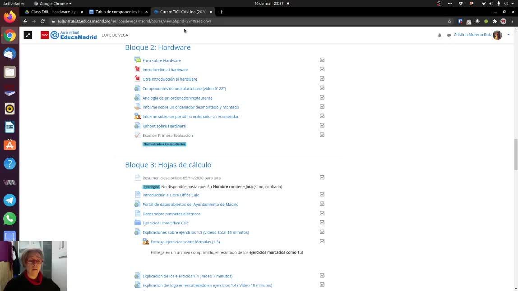Open the Actividades overview
The image size is (518, 291).
[x=14, y=4]
